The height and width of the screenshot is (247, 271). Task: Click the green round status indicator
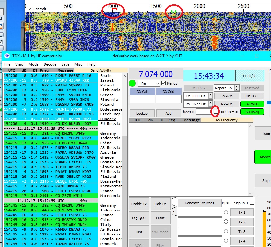pos(132,83)
